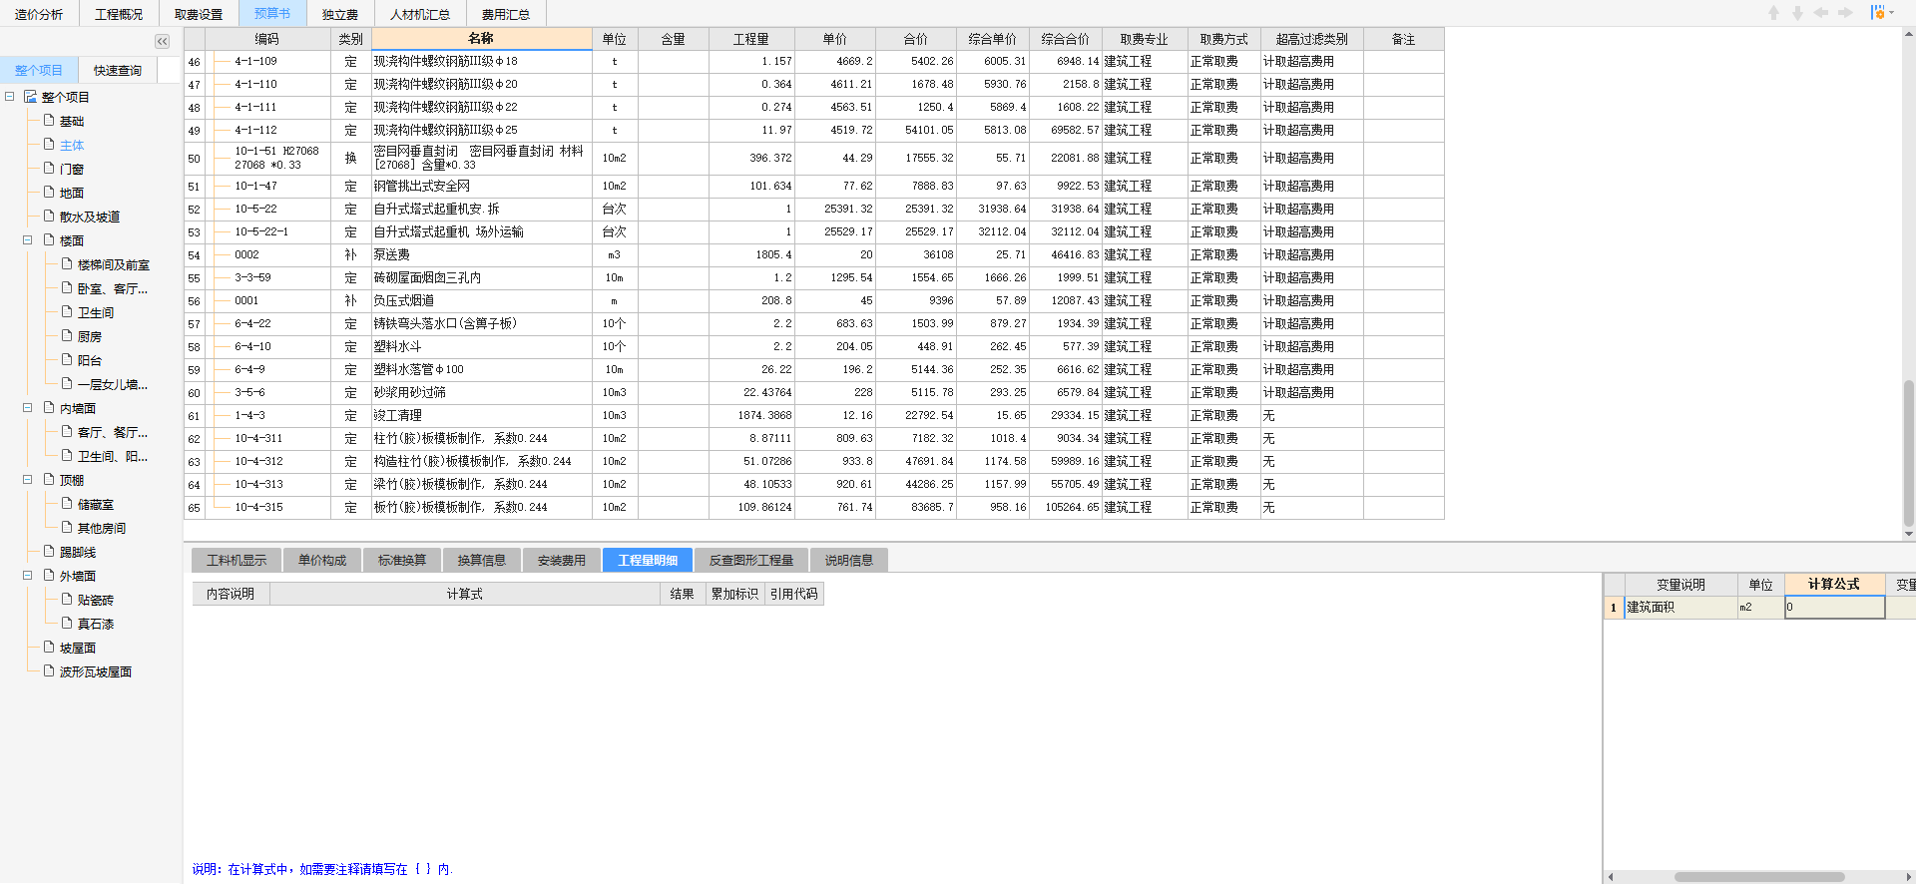Click the 整个项目 root icon
Viewport: 1916px width, 884px height.
pos(30,97)
